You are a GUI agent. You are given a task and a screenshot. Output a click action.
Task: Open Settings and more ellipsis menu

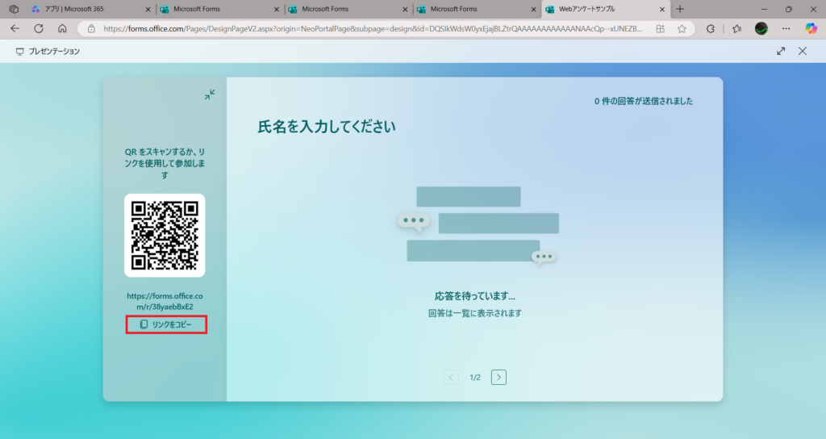pyautogui.click(x=786, y=29)
